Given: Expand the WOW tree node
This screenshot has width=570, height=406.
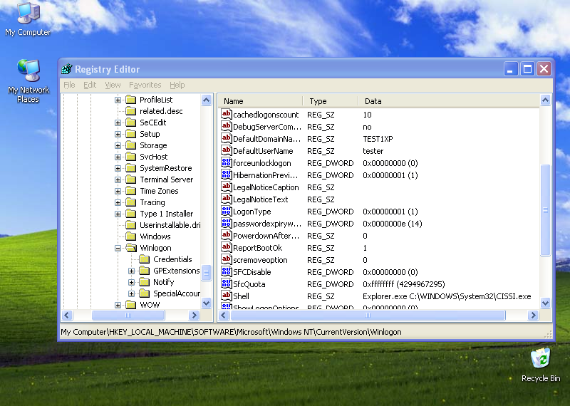Looking at the screenshot, I should pyautogui.click(x=118, y=305).
